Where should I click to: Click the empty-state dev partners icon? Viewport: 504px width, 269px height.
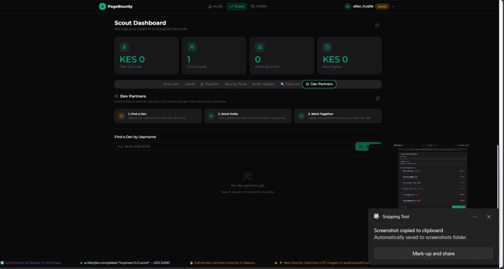pyautogui.click(x=248, y=176)
